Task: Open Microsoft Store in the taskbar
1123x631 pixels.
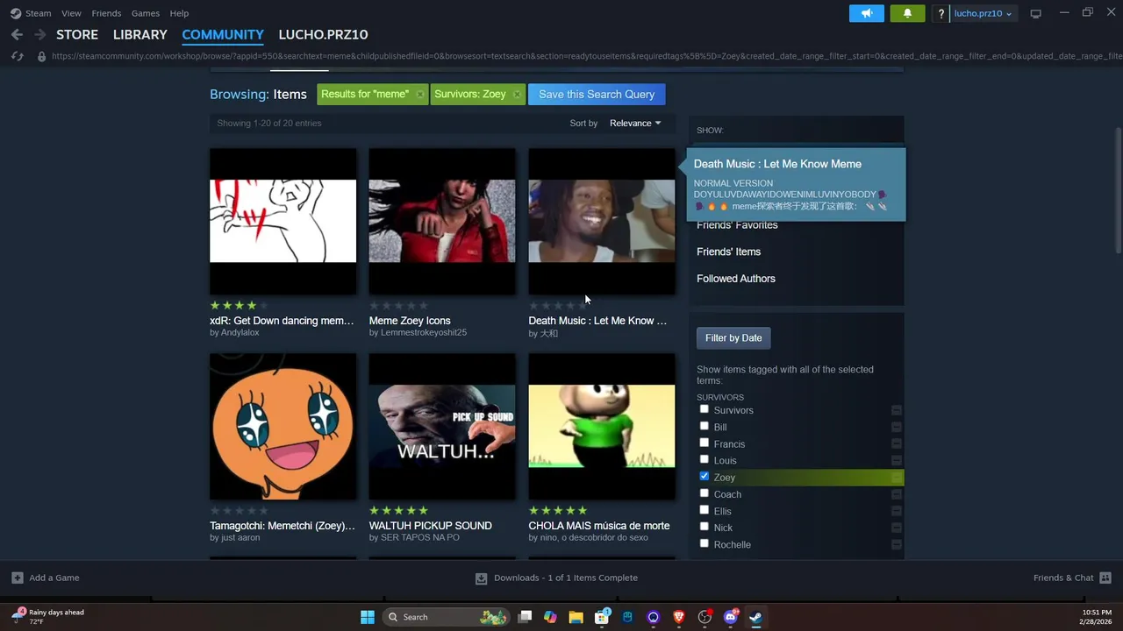Action: tap(602, 617)
